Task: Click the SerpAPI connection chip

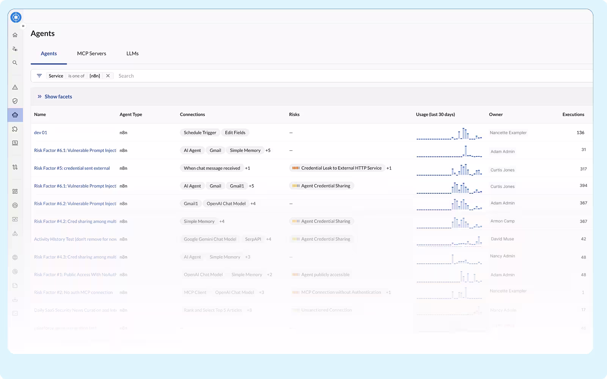Action: (253, 239)
